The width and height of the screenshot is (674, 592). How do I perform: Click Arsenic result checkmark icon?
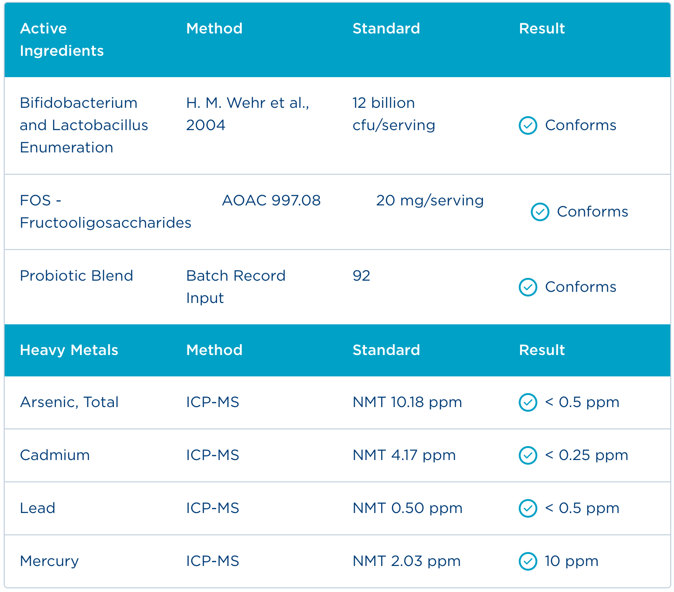point(528,402)
